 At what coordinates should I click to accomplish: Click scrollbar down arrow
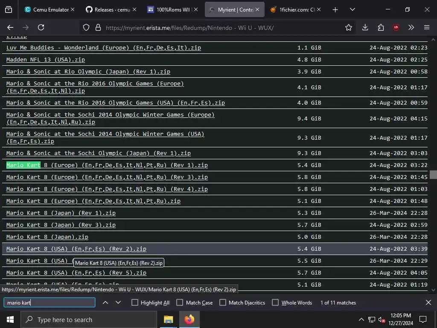pos(434,290)
